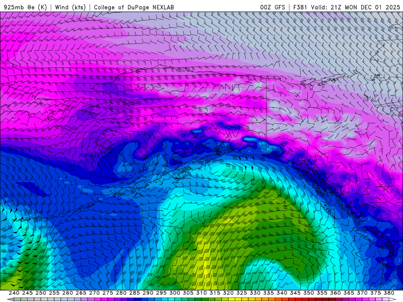Select the "Wind (kts)" header label
403x302 pixels.
pos(70,7)
